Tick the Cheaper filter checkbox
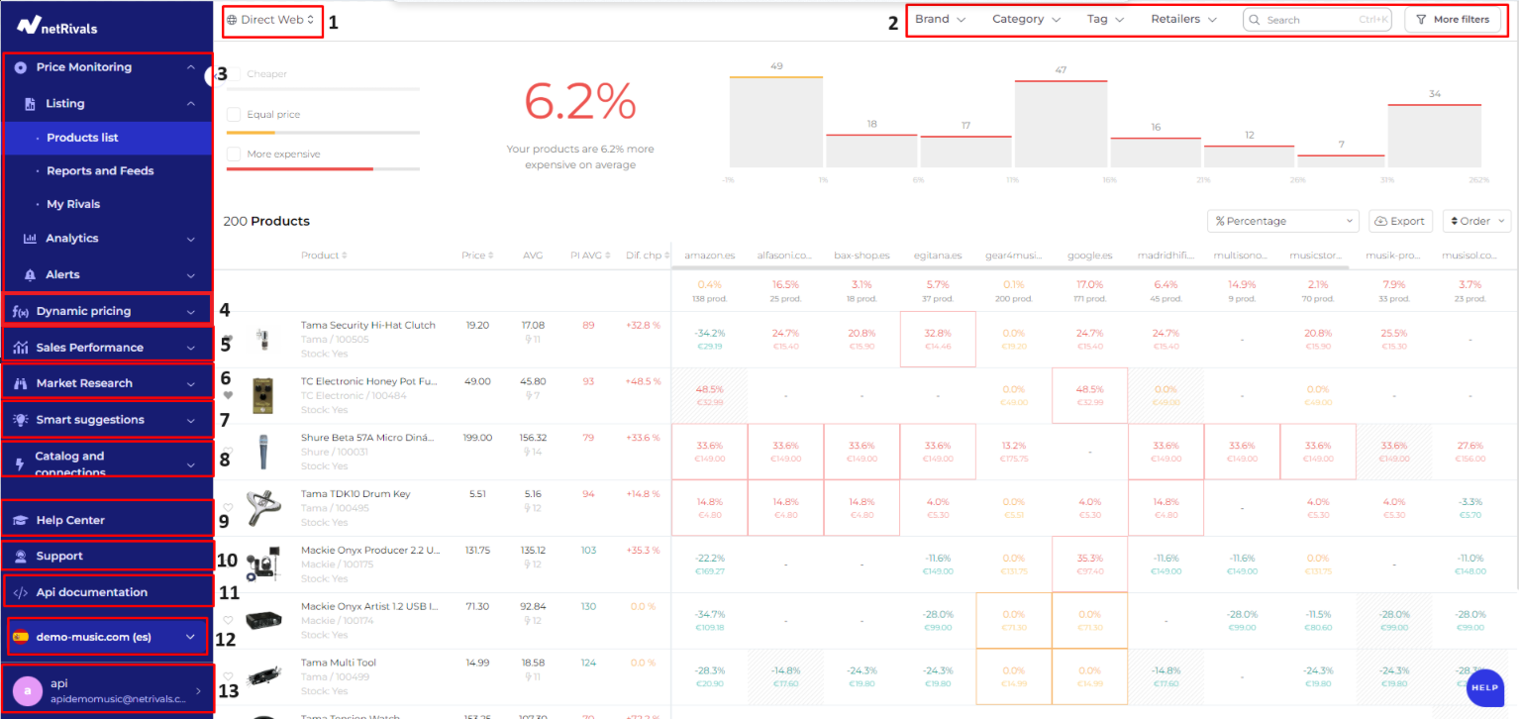The width and height of the screenshot is (1519, 719). (235, 74)
